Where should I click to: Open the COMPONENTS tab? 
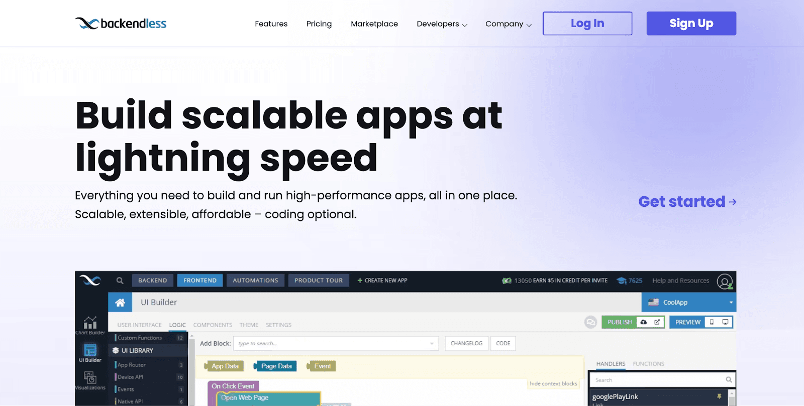tap(213, 325)
